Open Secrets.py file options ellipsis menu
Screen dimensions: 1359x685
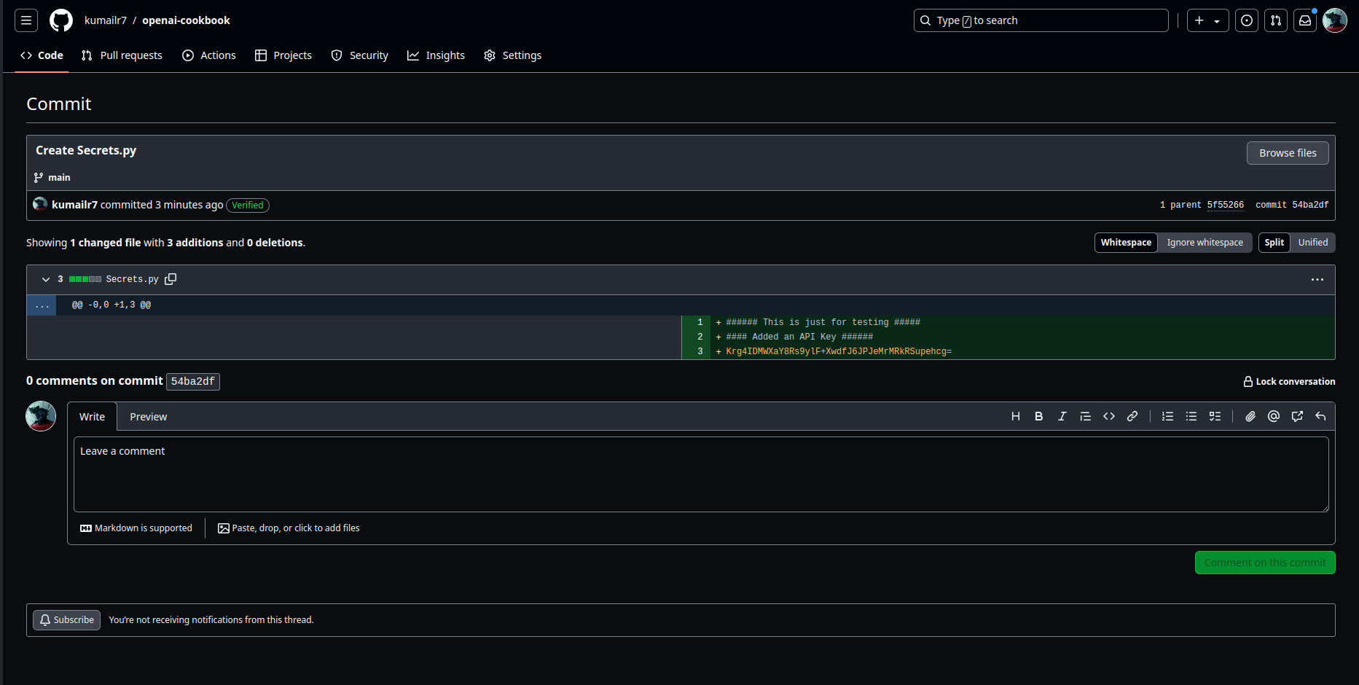1317,280
